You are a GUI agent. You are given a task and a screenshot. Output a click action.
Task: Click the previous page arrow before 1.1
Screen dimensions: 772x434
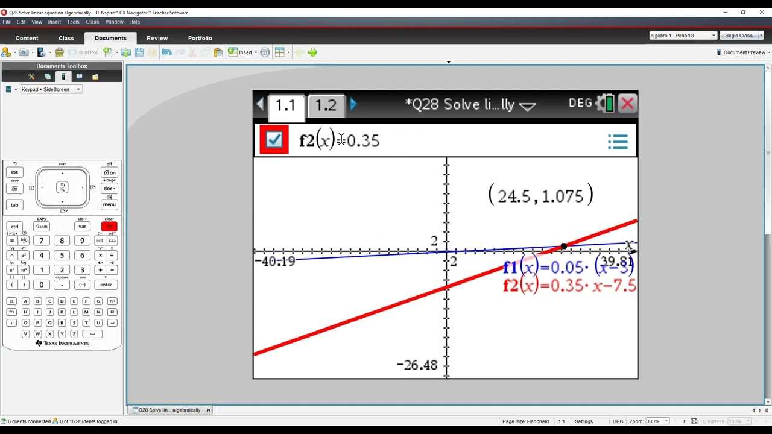(260, 104)
